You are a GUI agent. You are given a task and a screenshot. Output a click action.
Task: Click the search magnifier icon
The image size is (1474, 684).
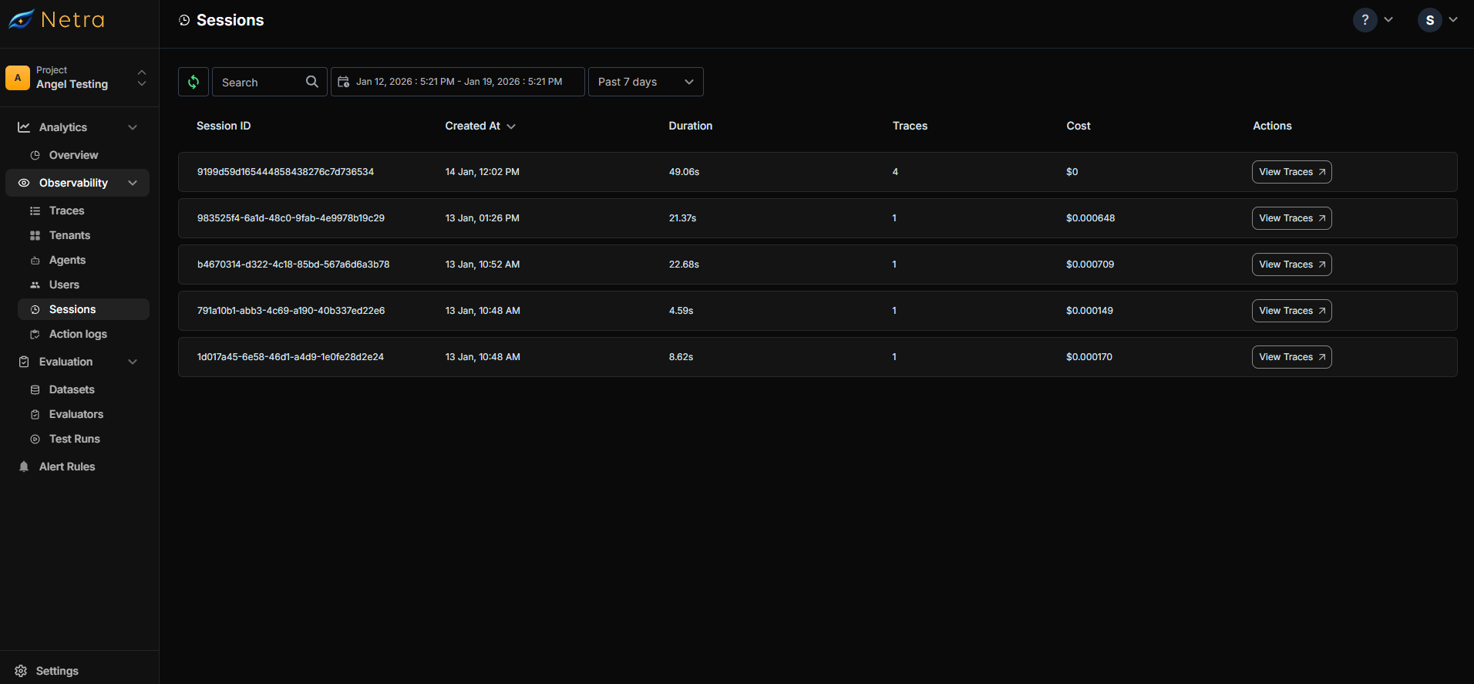tap(311, 82)
